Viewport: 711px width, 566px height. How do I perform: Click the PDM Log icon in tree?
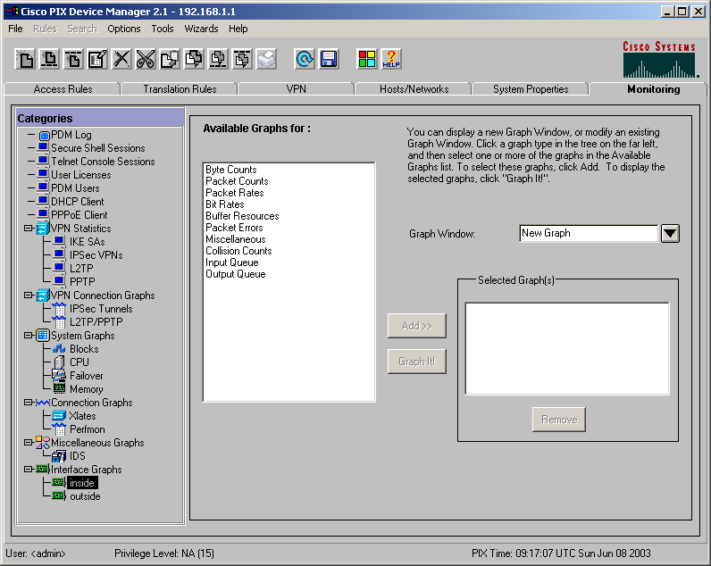[44, 135]
